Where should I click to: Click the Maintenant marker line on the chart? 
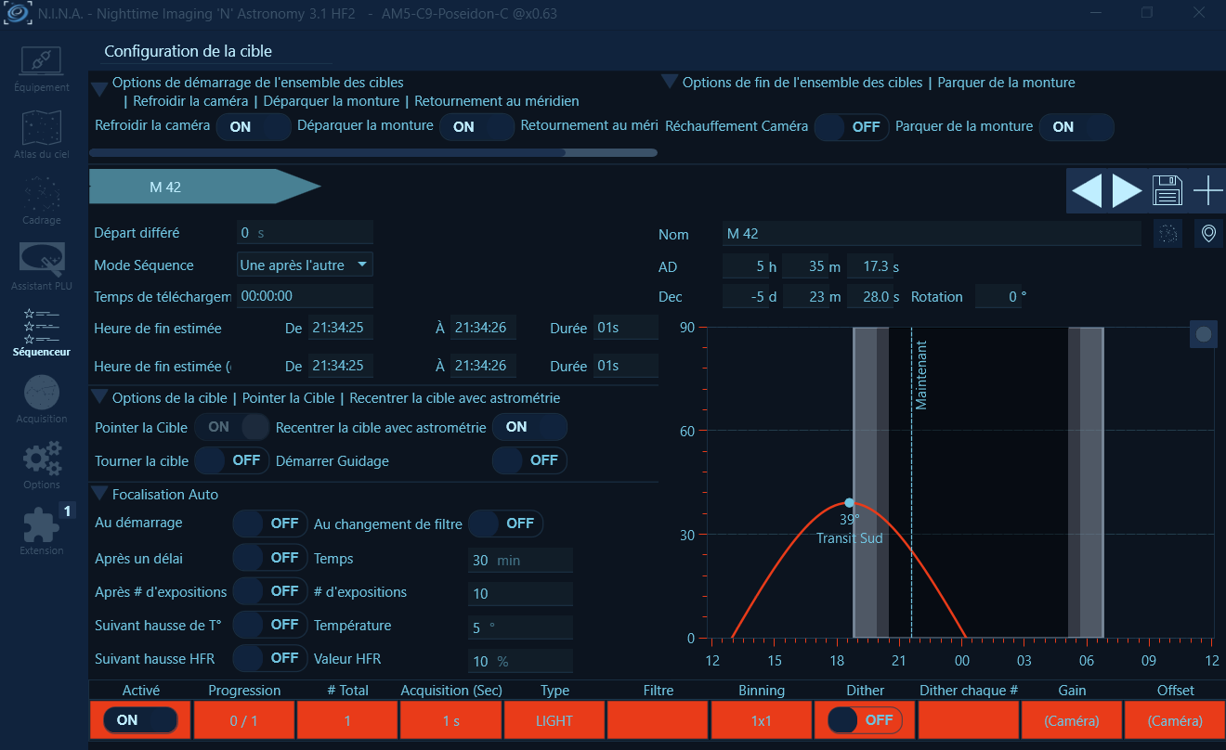click(912, 483)
